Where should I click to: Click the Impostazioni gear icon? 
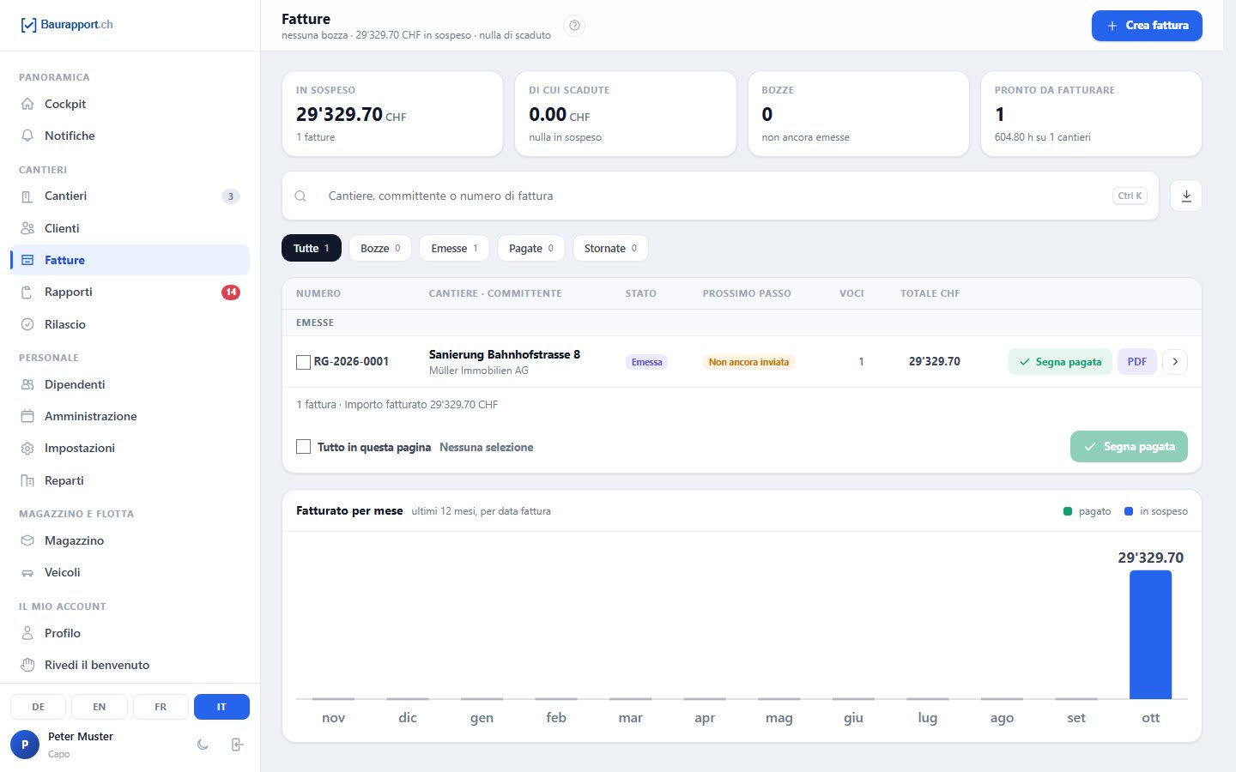[27, 449]
